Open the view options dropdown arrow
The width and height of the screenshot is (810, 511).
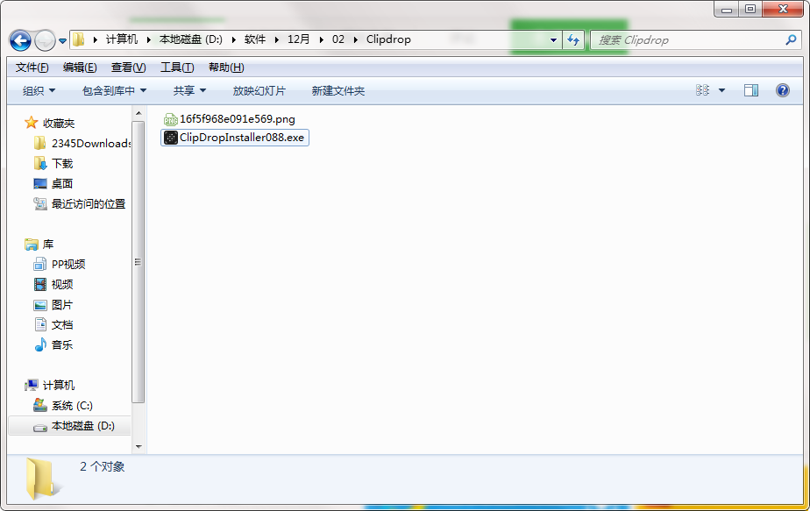[x=721, y=90]
